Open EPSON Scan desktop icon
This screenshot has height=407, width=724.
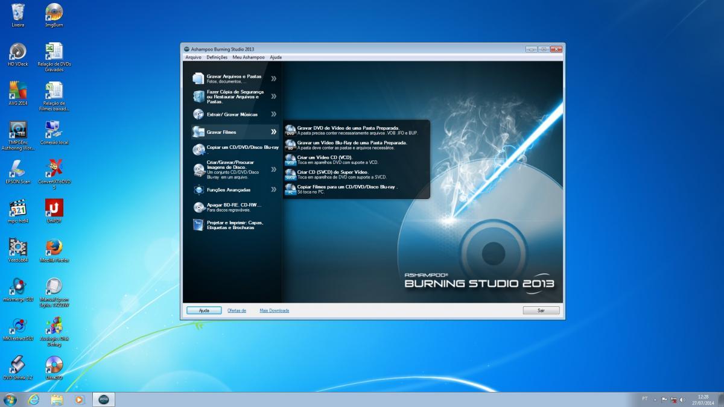pyautogui.click(x=18, y=168)
